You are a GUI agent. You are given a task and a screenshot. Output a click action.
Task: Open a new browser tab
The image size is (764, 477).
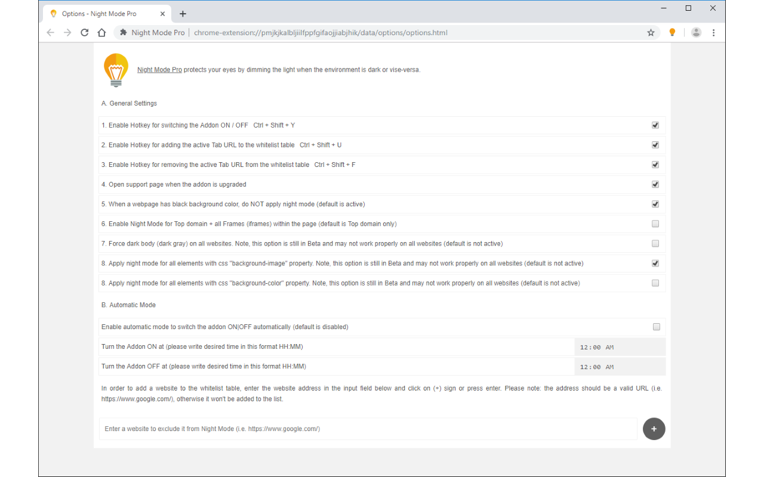point(183,13)
